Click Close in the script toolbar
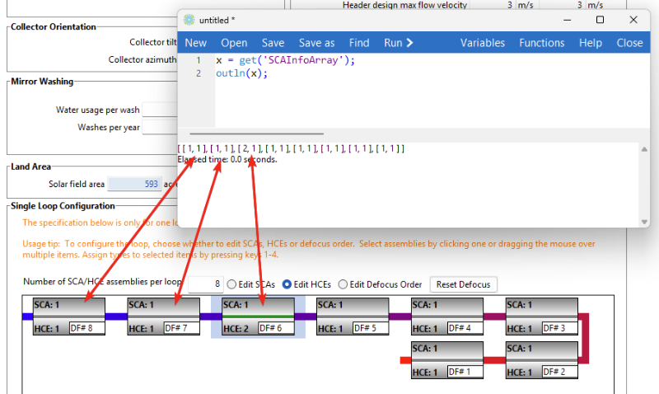 click(629, 43)
